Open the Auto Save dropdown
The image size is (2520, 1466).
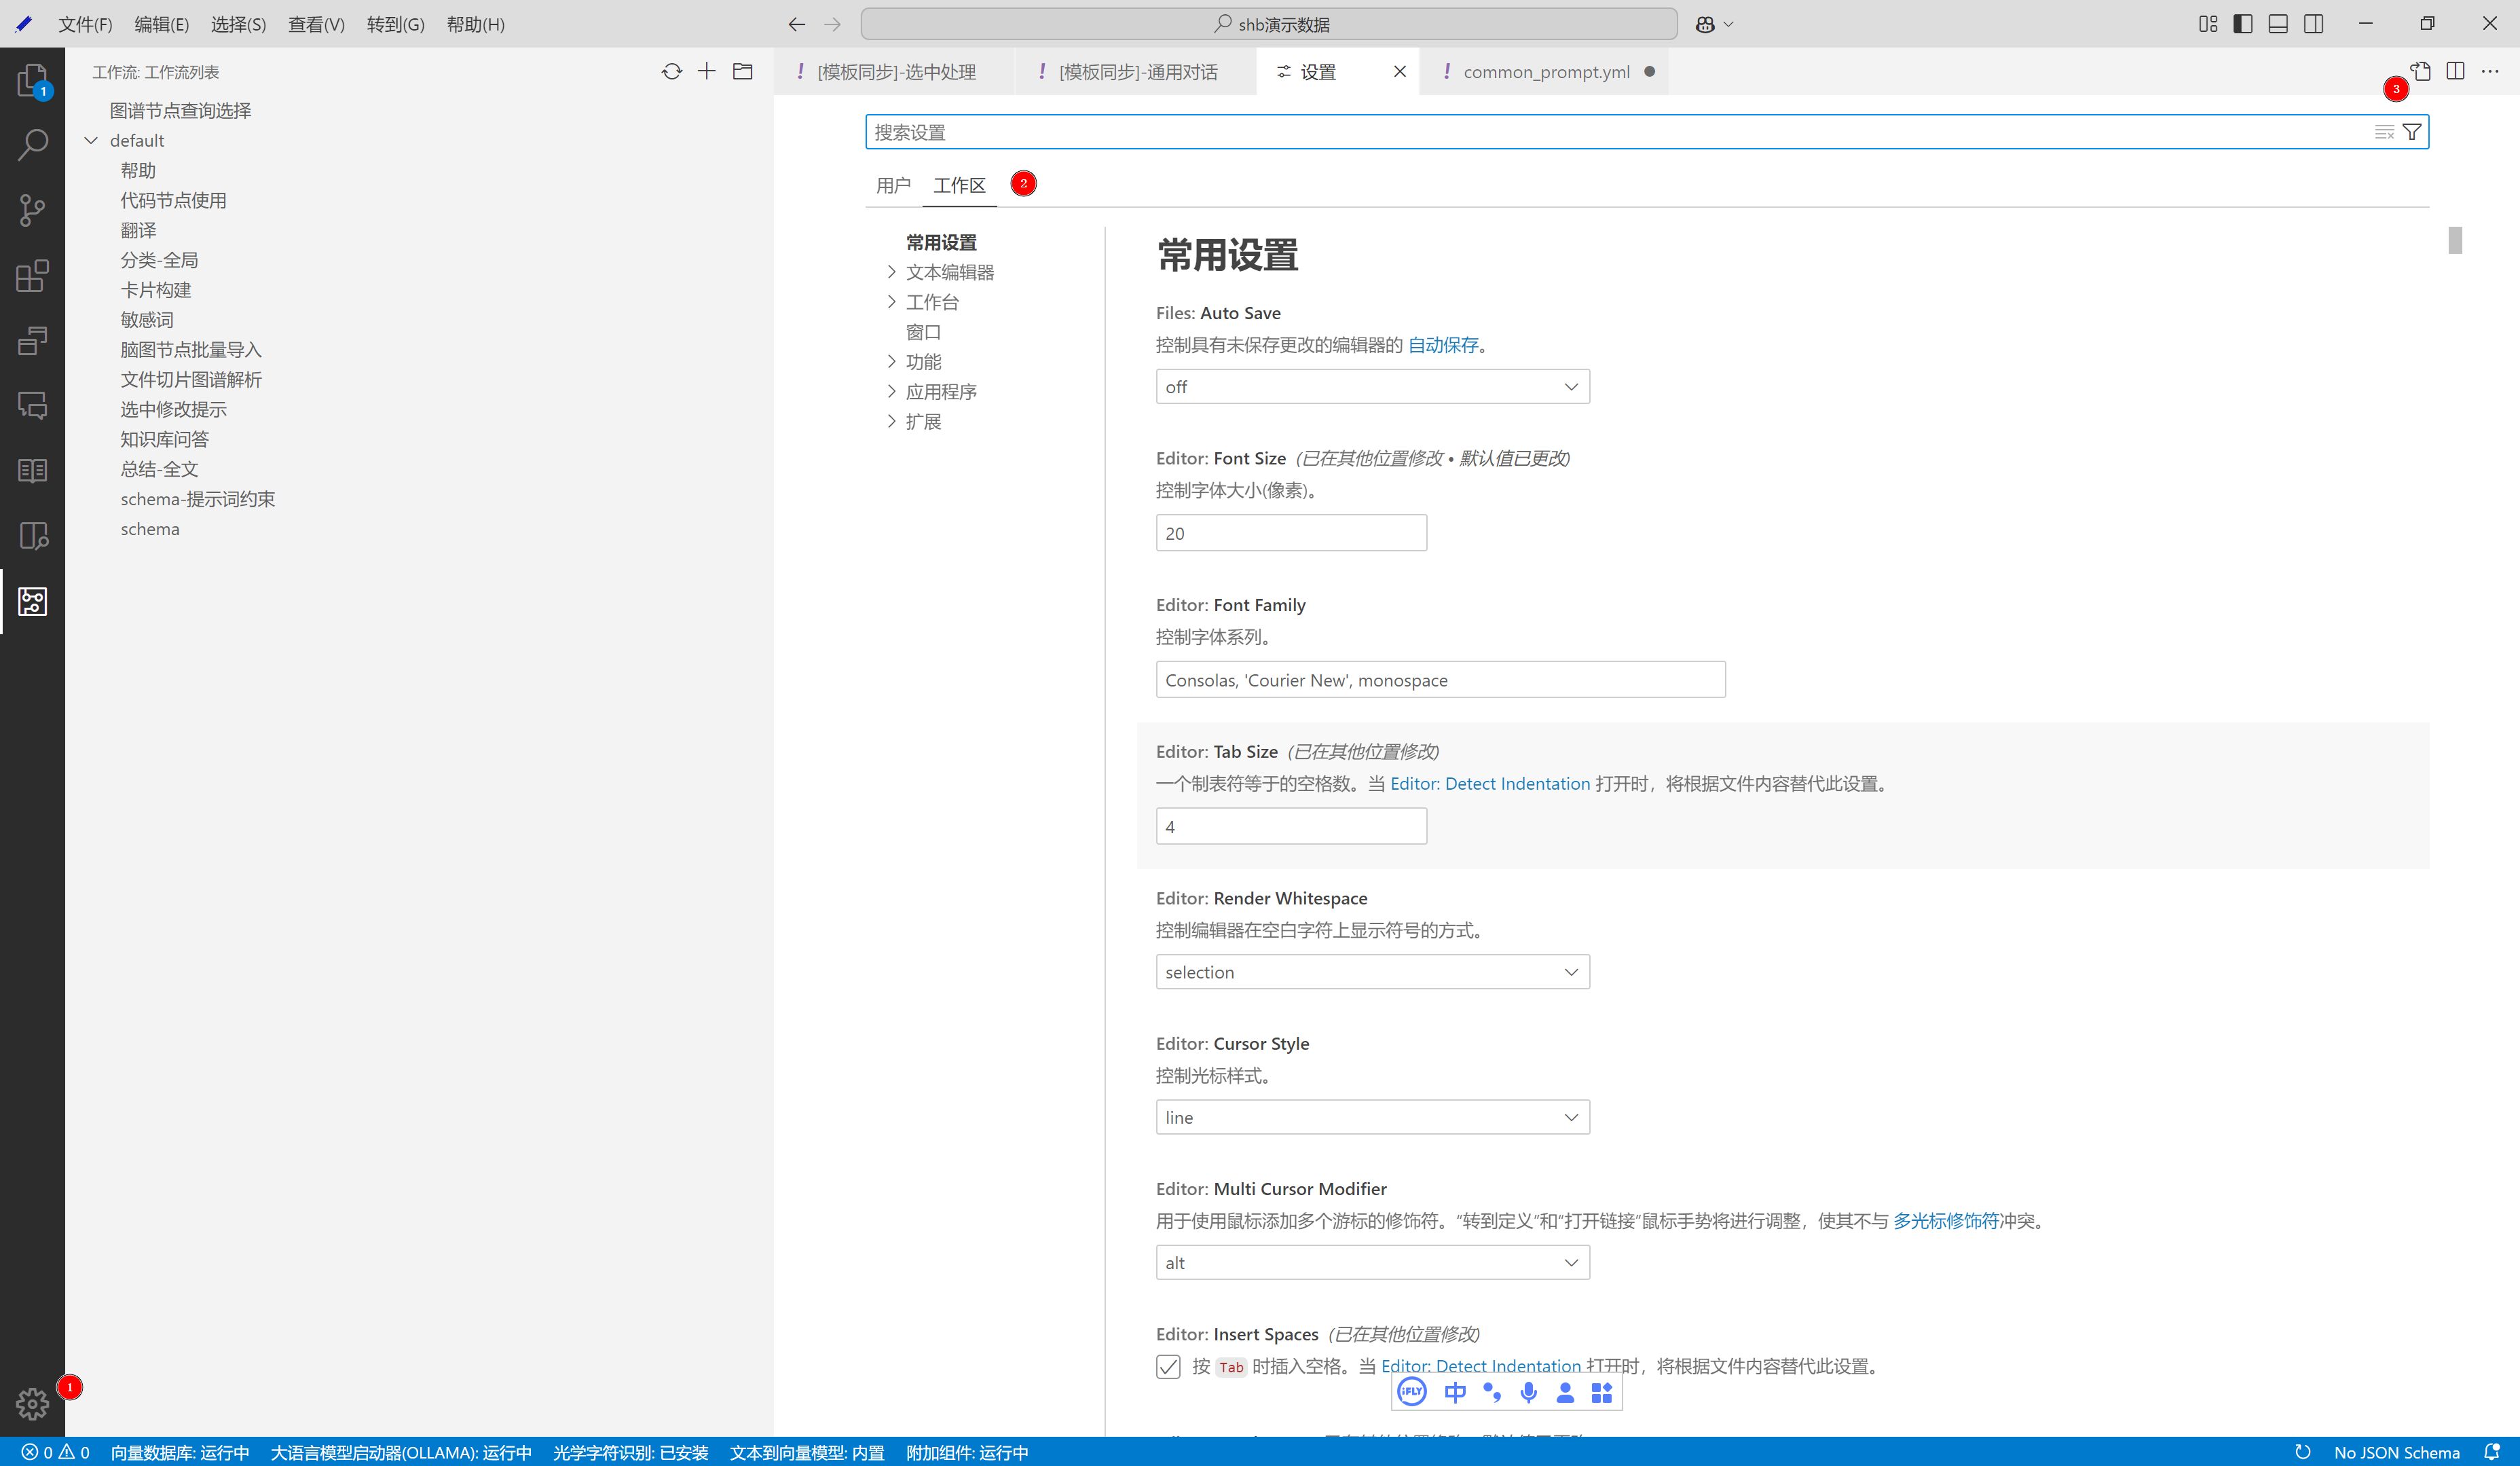pyautogui.click(x=1372, y=387)
